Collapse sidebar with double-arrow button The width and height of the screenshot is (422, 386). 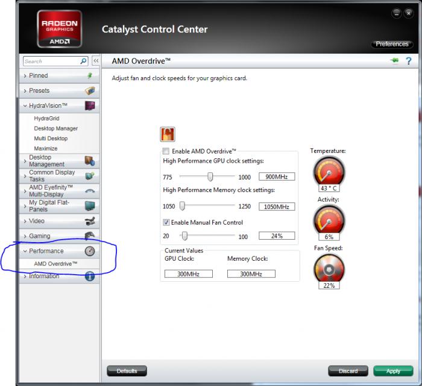click(x=96, y=61)
